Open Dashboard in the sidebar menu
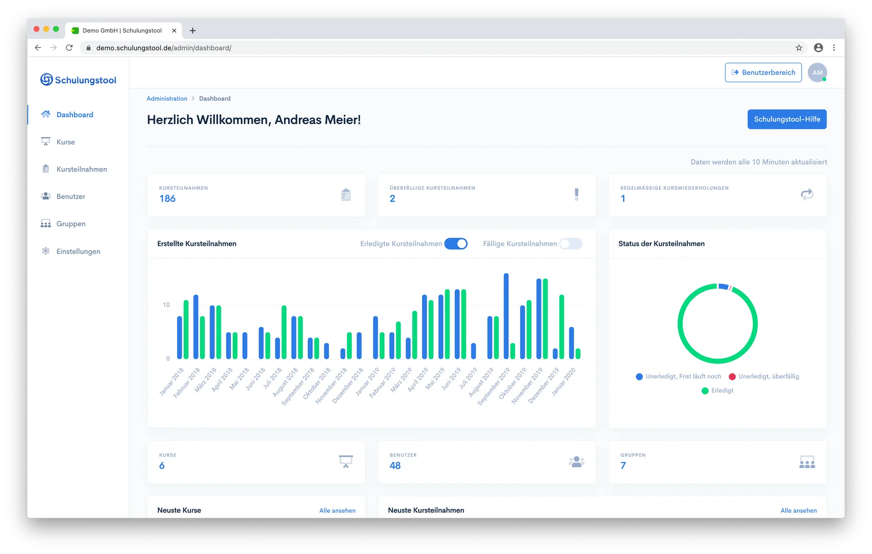Viewport: 872px width, 554px height. point(75,114)
